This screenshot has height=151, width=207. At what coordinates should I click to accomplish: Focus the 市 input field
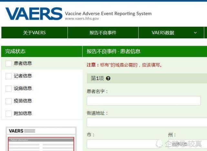(123, 144)
